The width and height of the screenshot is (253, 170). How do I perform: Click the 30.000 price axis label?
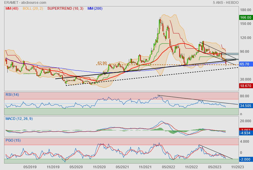[246, 79]
